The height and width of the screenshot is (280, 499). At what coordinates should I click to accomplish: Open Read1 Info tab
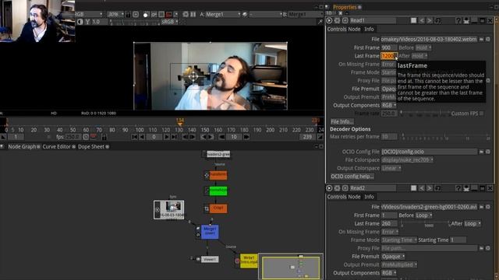click(369, 29)
